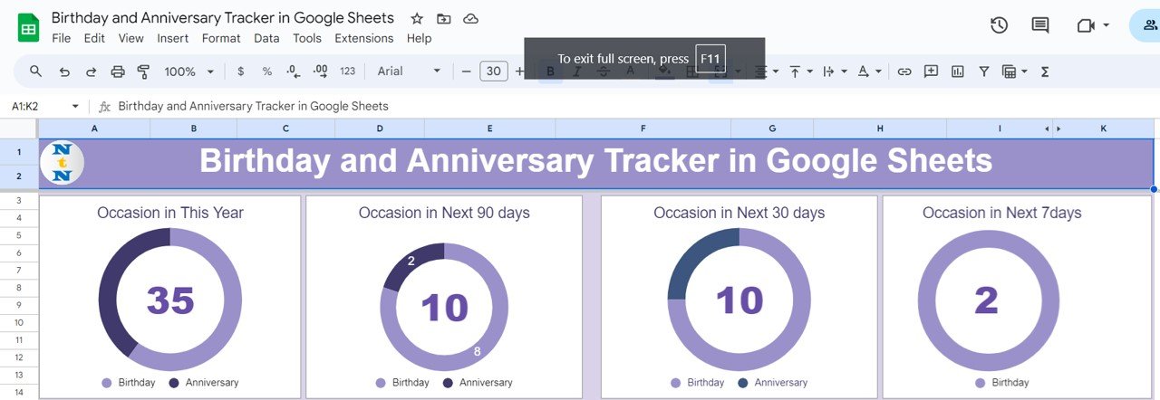The width and height of the screenshot is (1160, 400).
Task: Expand the name box dropdown arrow
Action: (75, 106)
